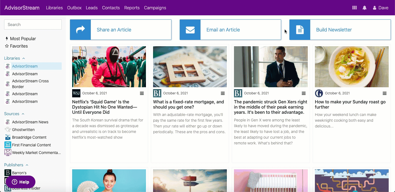395x192 pixels.
Task: Collapse the Publishers section
Action: (16, 165)
